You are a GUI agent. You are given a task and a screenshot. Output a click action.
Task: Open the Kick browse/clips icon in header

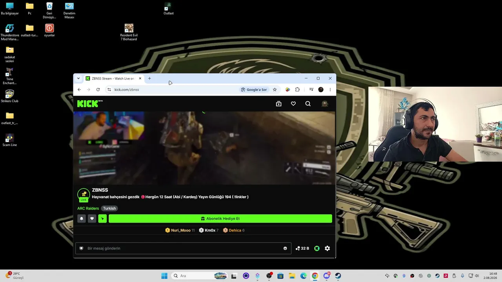click(x=278, y=104)
